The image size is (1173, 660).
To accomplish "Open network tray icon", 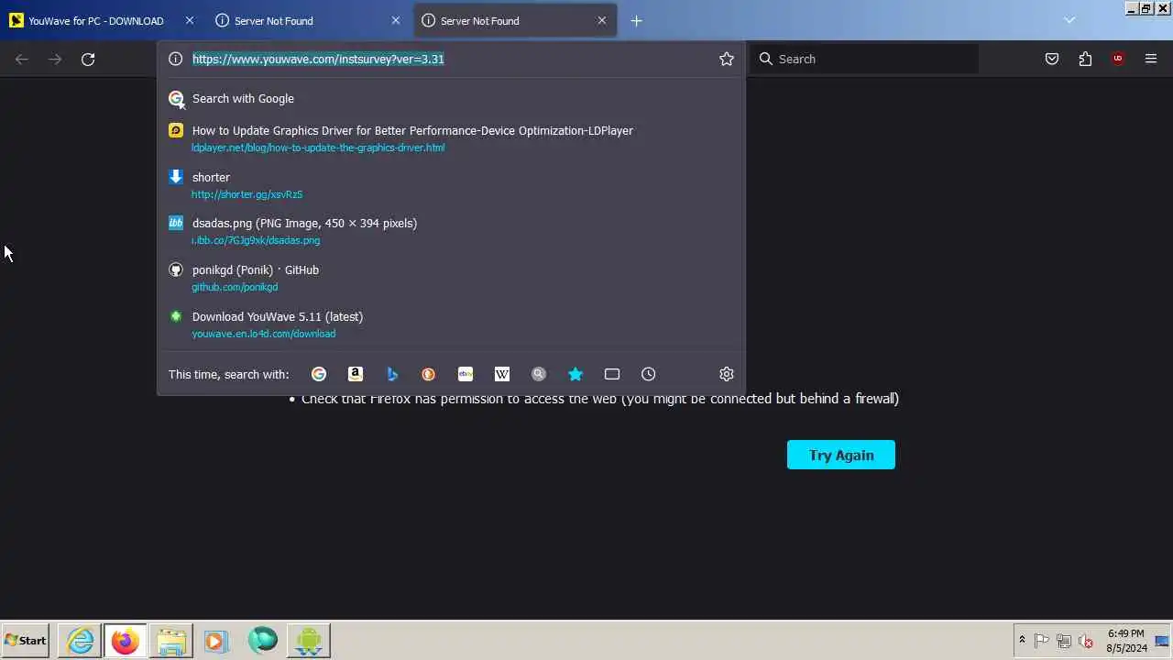I will pyautogui.click(x=1064, y=641).
